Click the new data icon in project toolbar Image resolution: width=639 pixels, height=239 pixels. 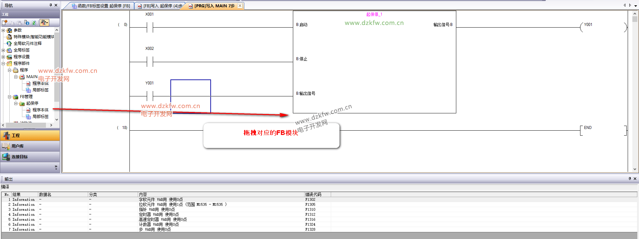(x=5, y=23)
